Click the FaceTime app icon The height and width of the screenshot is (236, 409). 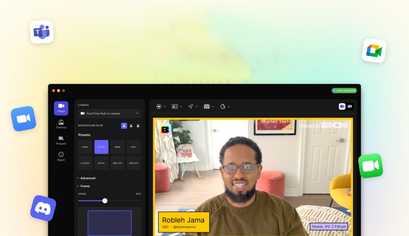click(370, 166)
